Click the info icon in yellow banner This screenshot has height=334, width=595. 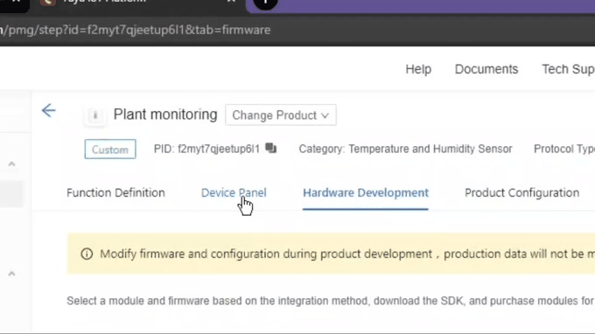pyautogui.click(x=87, y=254)
